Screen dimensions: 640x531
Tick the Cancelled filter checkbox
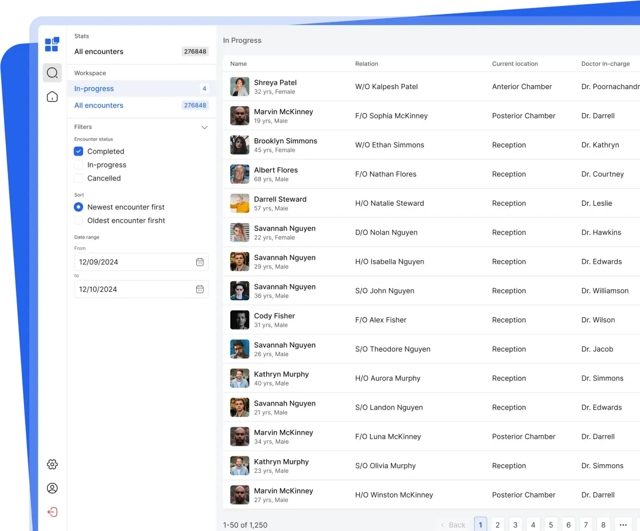(78, 178)
